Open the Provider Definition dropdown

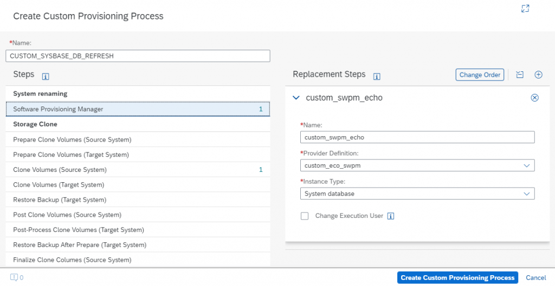pyautogui.click(x=417, y=165)
